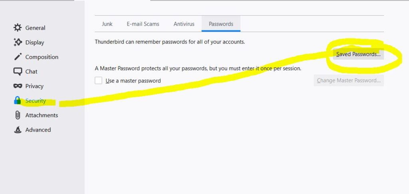This screenshot has width=409, height=194.
Task: Click the General gear icon
Action: coord(18,28)
